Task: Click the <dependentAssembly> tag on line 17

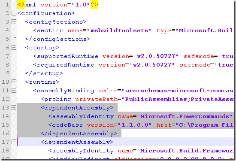Action: pos(77,142)
